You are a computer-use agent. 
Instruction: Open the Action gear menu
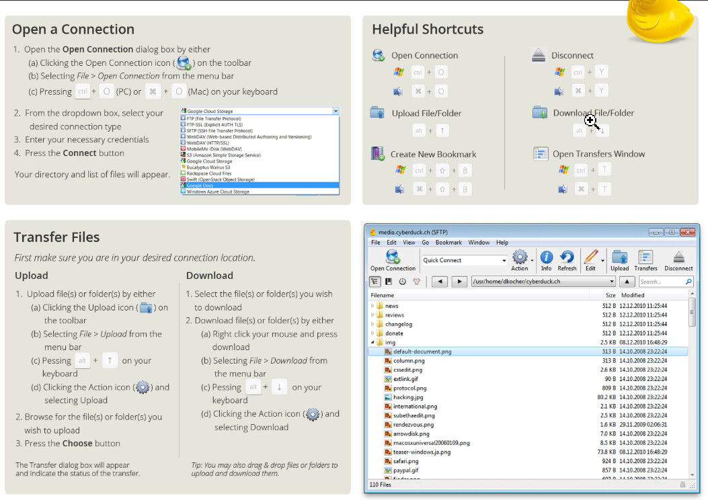520,257
